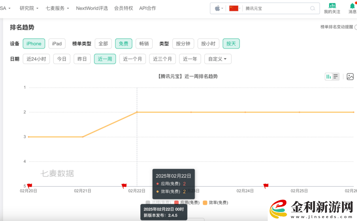Save chart as image icon

[350, 77]
